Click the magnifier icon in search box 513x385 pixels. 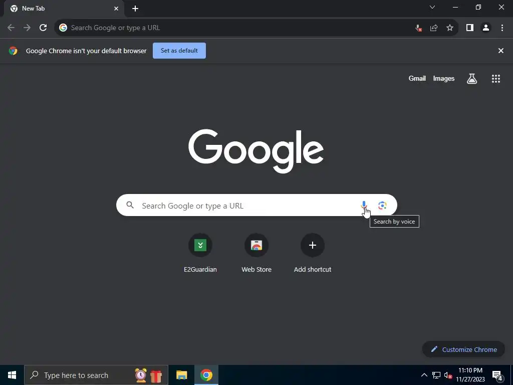(x=130, y=205)
